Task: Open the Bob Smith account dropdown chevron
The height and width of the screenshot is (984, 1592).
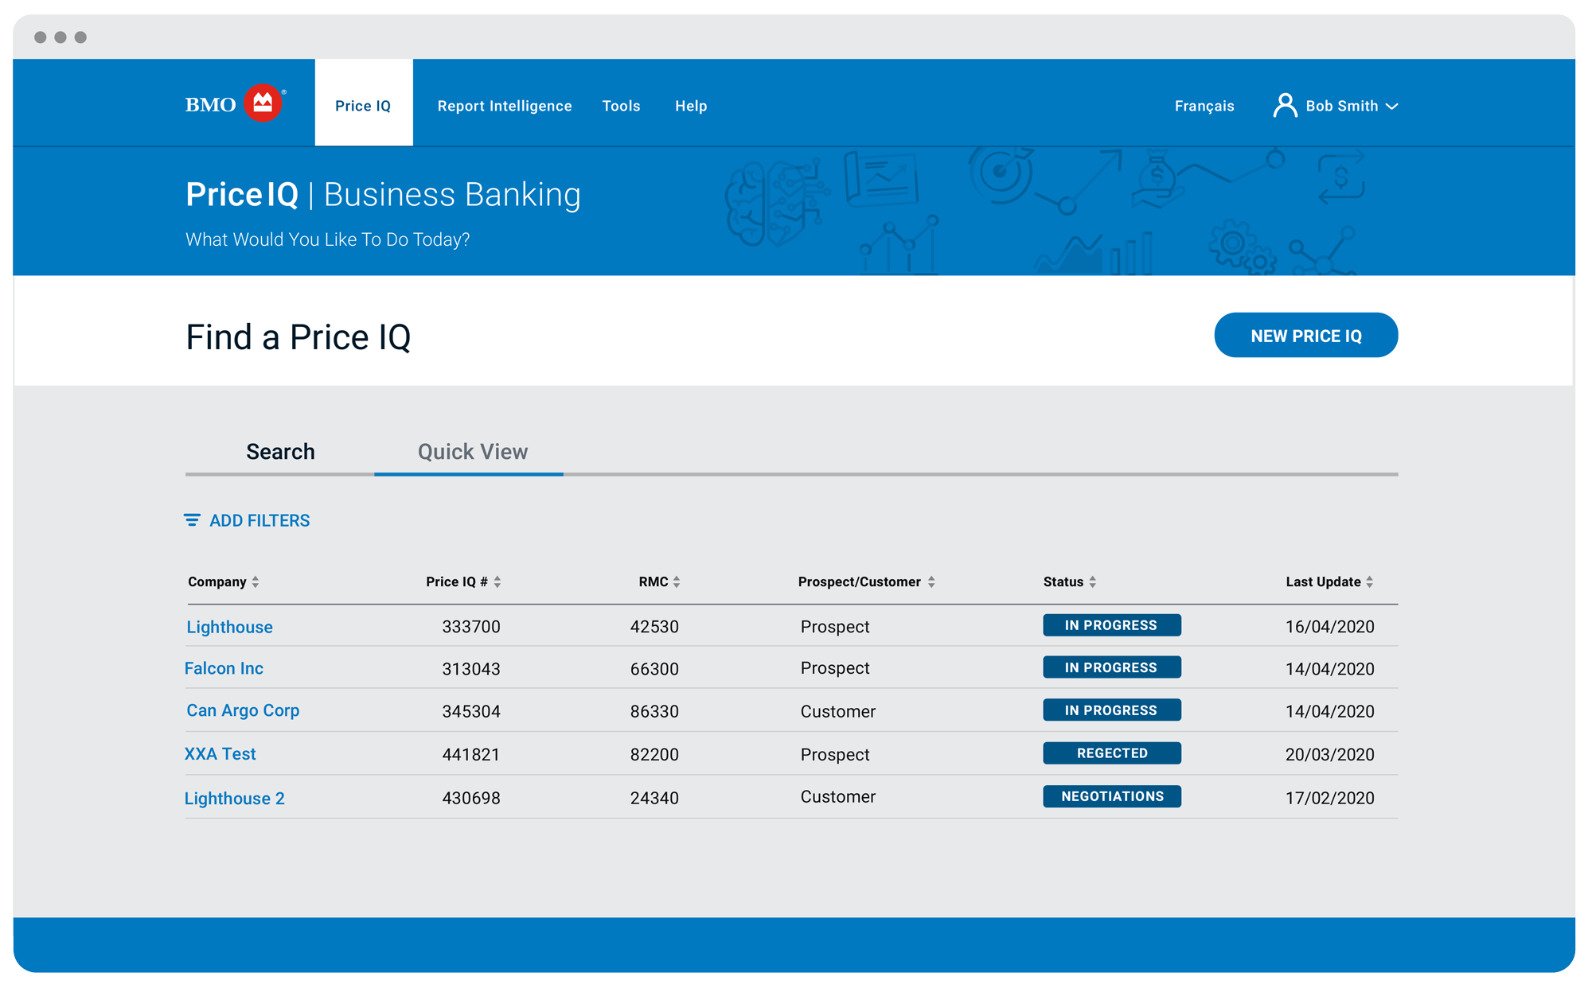Action: pos(1393,106)
